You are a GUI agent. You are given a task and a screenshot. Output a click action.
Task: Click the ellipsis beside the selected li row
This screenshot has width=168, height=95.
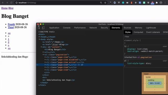point(37,65)
